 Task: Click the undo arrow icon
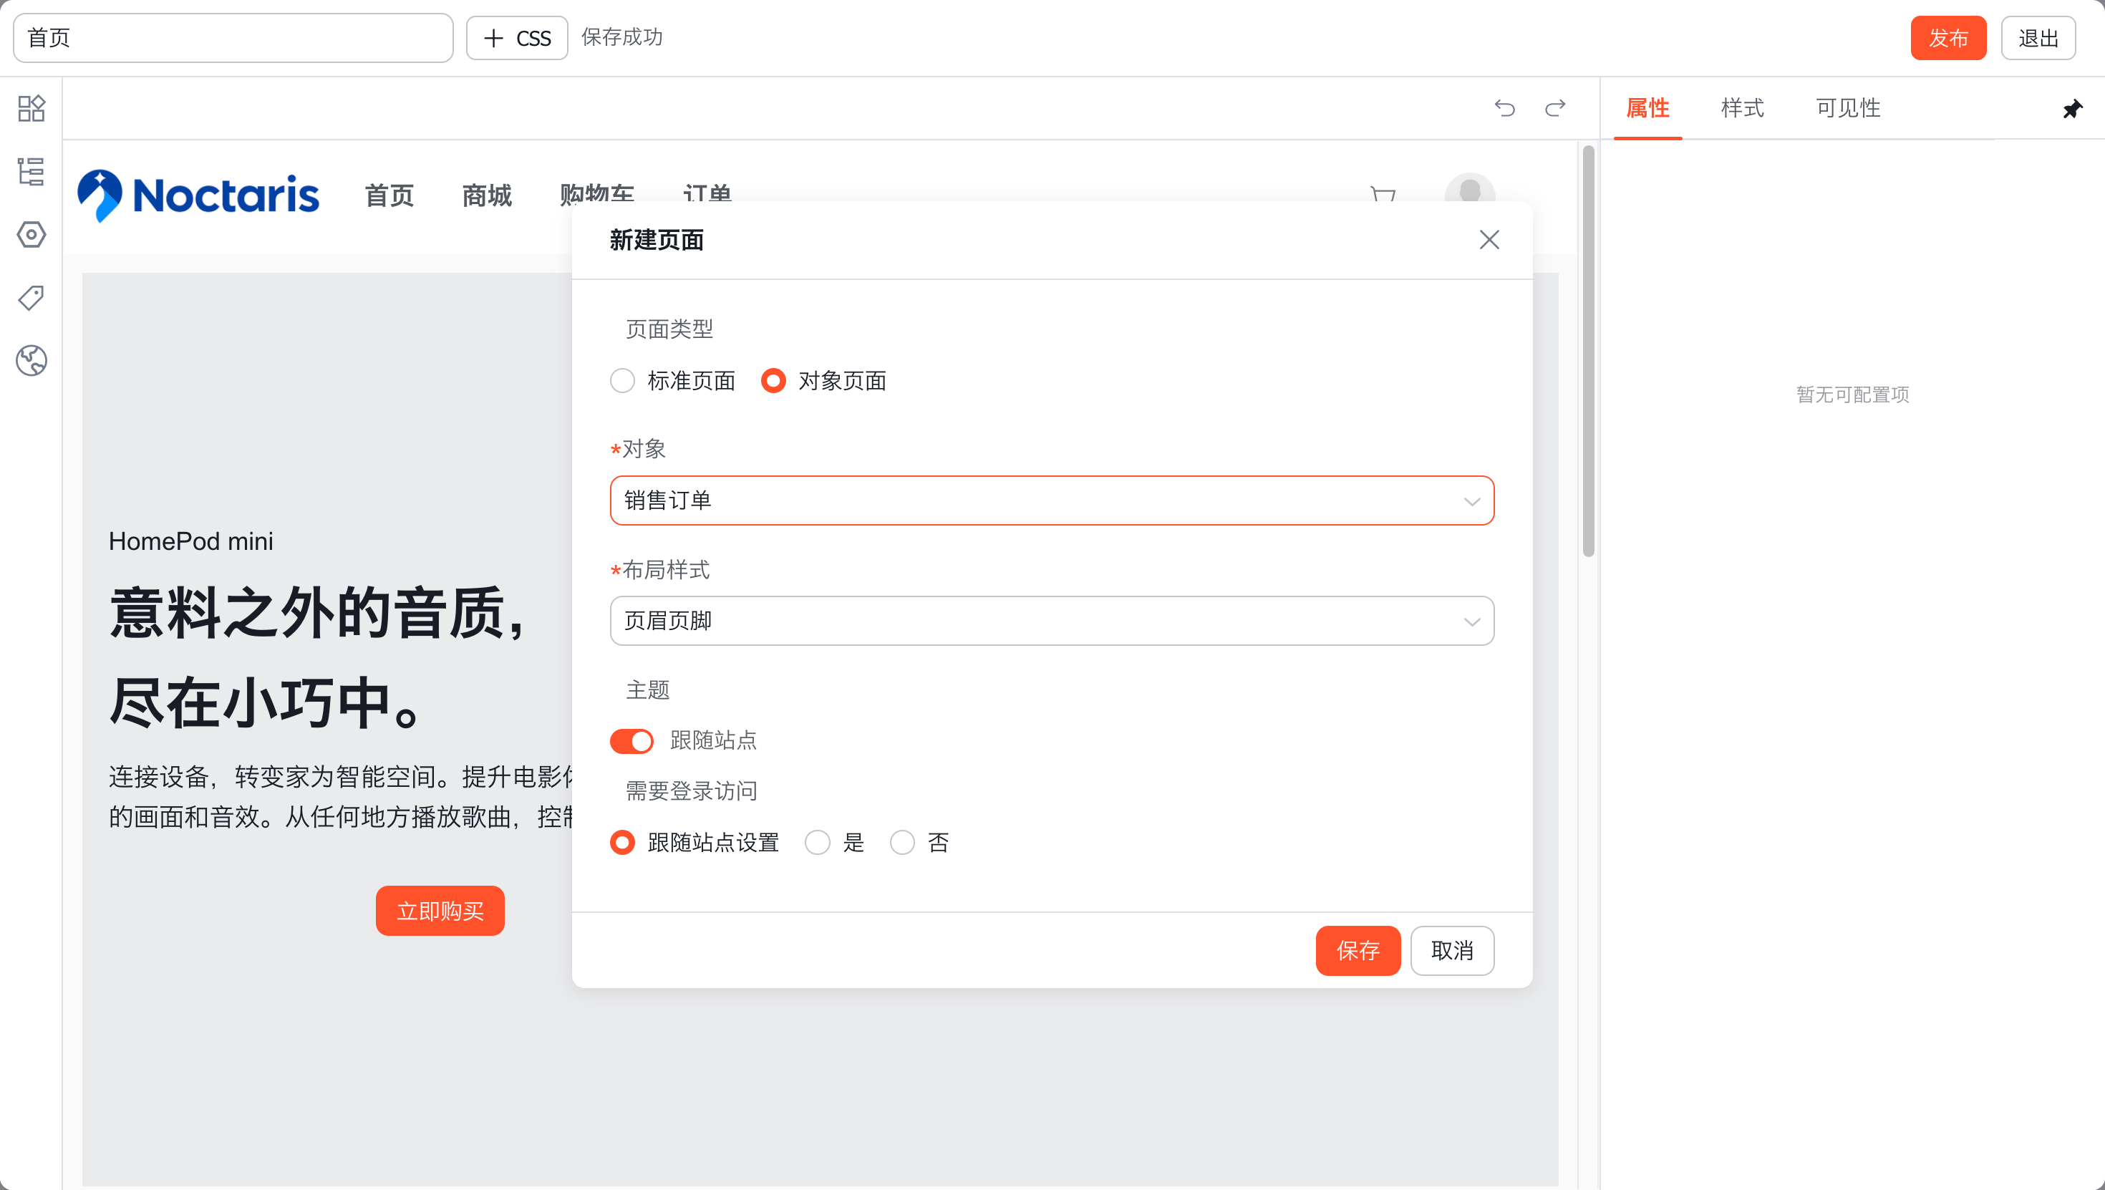pyautogui.click(x=1504, y=108)
